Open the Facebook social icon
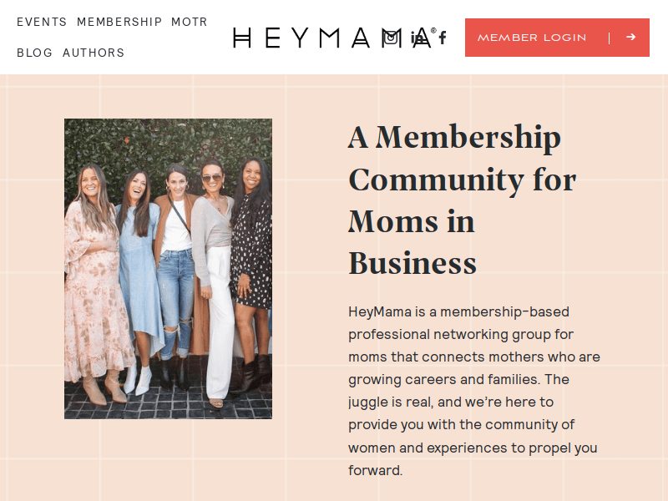The height and width of the screenshot is (501, 668). click(x=443, y=38)
